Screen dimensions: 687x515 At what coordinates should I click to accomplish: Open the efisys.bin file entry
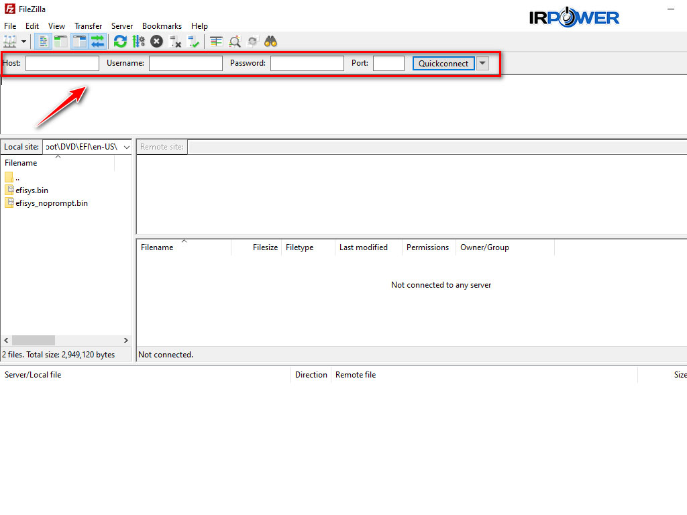pyautogui.click(x=31, y=190)
